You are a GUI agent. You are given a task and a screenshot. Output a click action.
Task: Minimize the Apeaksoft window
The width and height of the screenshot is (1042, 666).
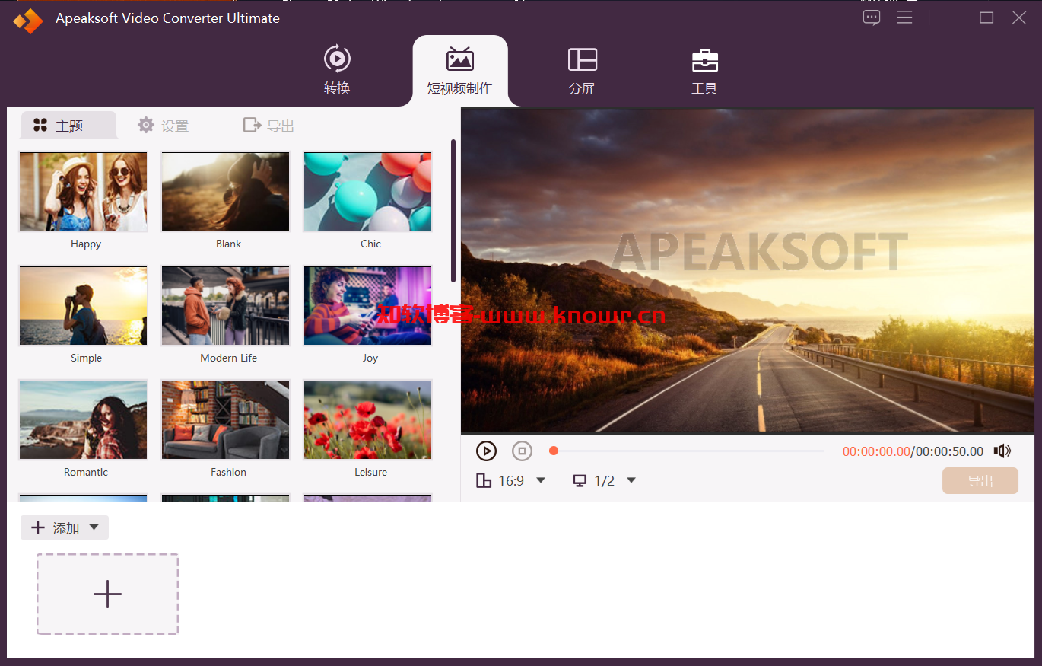coord(955,18)
